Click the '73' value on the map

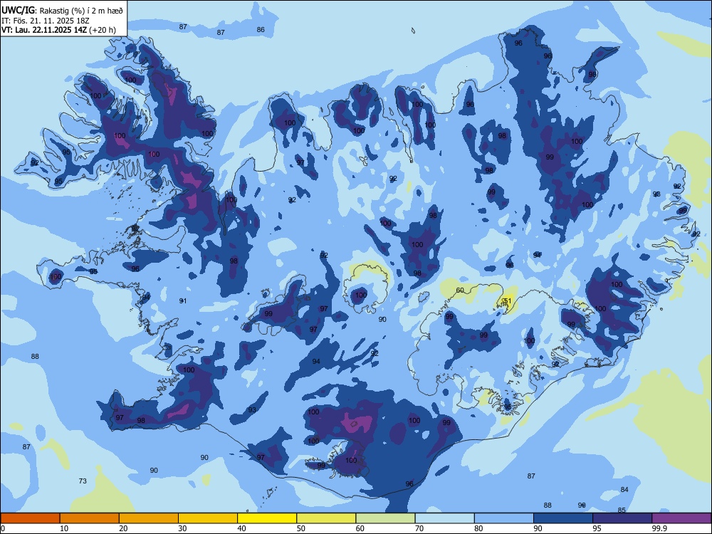click(x=83, y=481)
